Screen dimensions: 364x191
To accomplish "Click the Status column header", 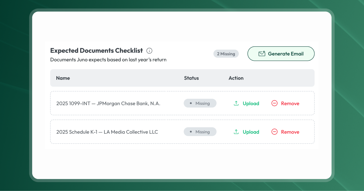I will pos(191,78).
